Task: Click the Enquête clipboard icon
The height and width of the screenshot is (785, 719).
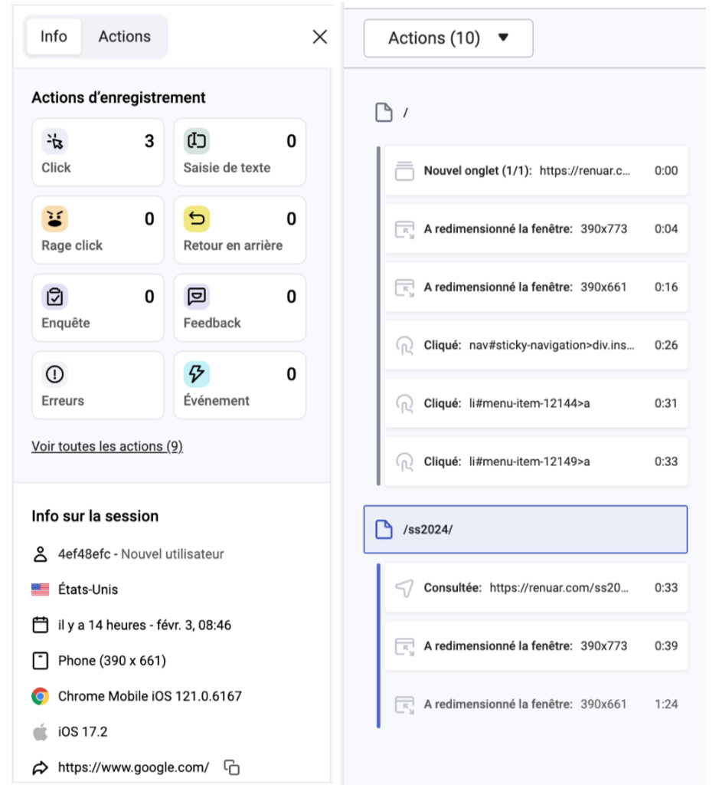Action: tap(54, 297)
